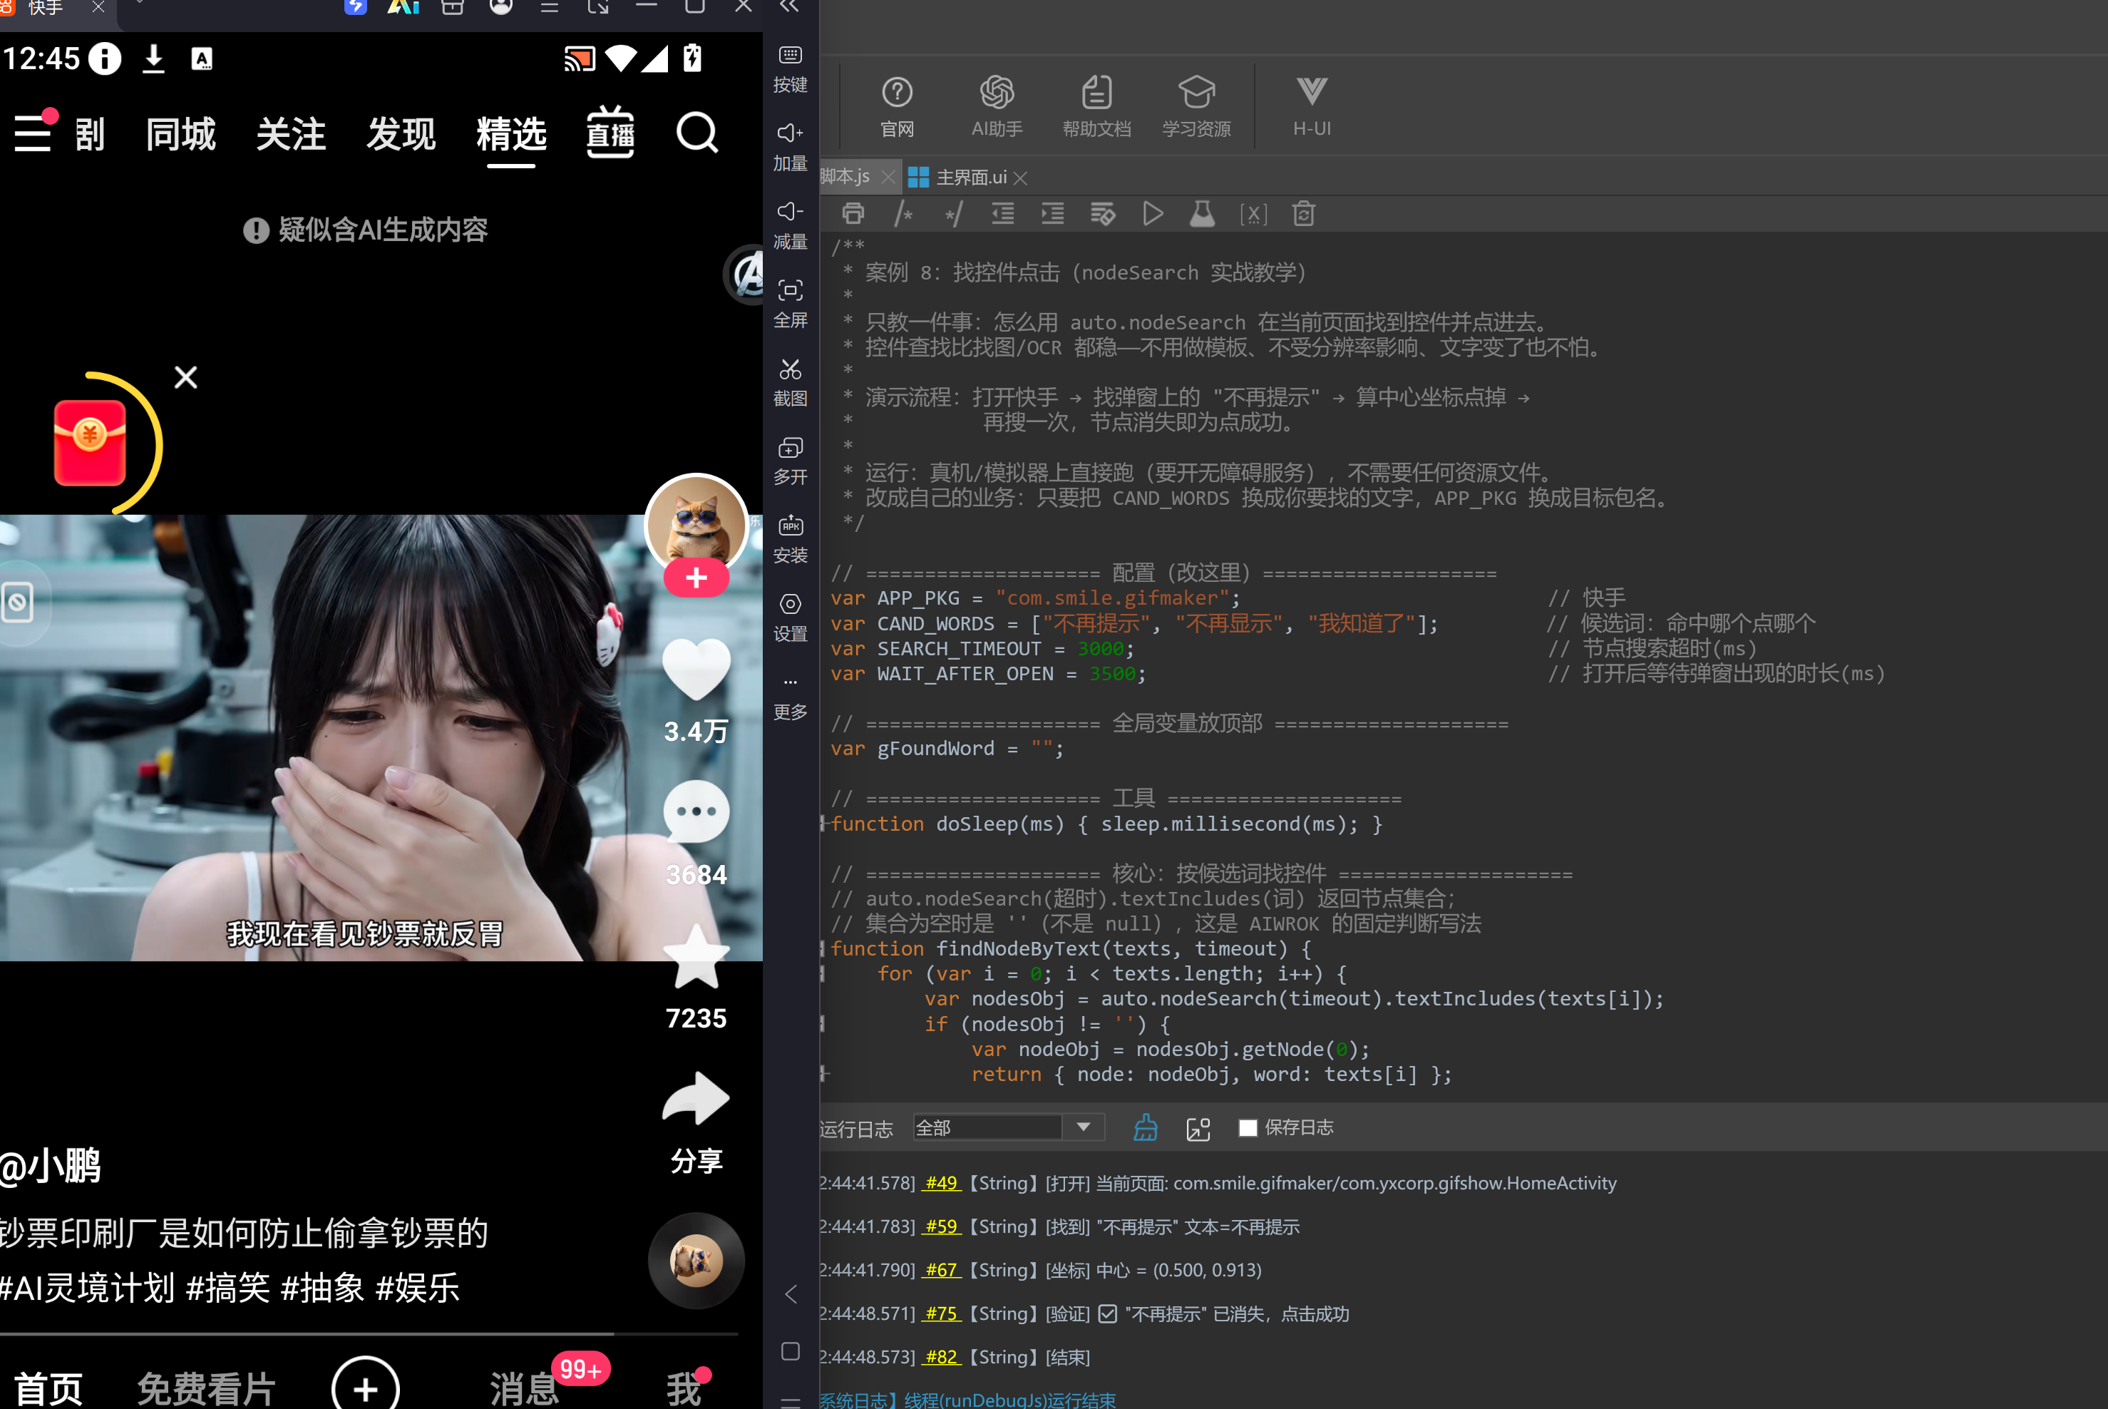Expand 更多 more options in sidebar
Screen dimensions: 2108x1409
point(789,697)
